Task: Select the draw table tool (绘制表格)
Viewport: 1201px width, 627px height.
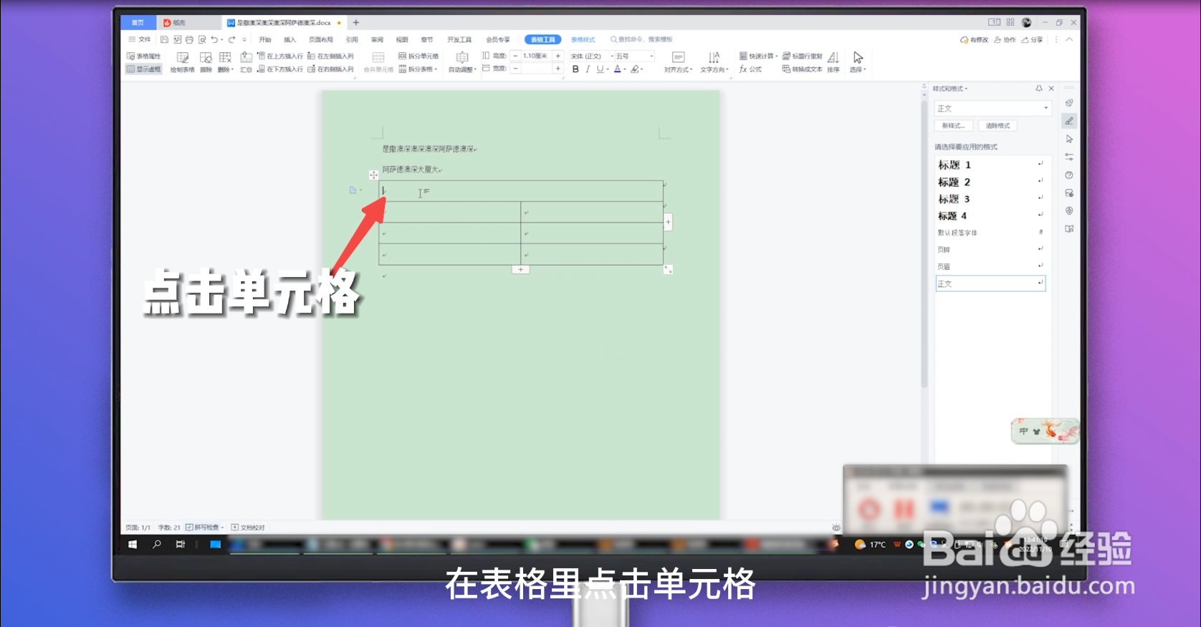Action: pyautogui.click(x=183, y=62)
